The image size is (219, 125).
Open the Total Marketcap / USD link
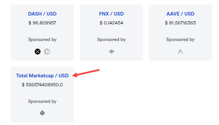tap(42, 76)
